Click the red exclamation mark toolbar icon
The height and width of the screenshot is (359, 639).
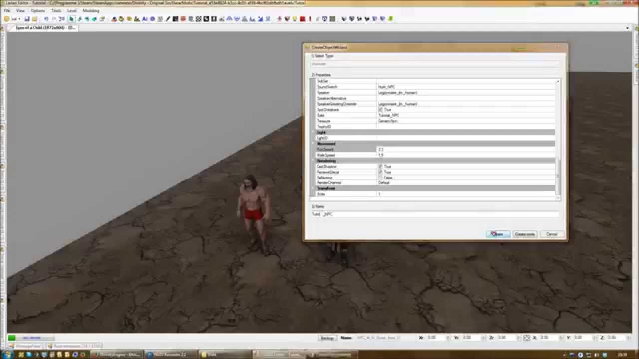click(x=310, y=19)
